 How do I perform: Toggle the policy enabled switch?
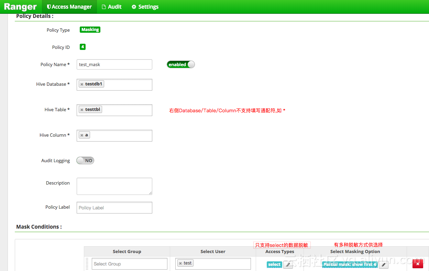click(181, 64)
